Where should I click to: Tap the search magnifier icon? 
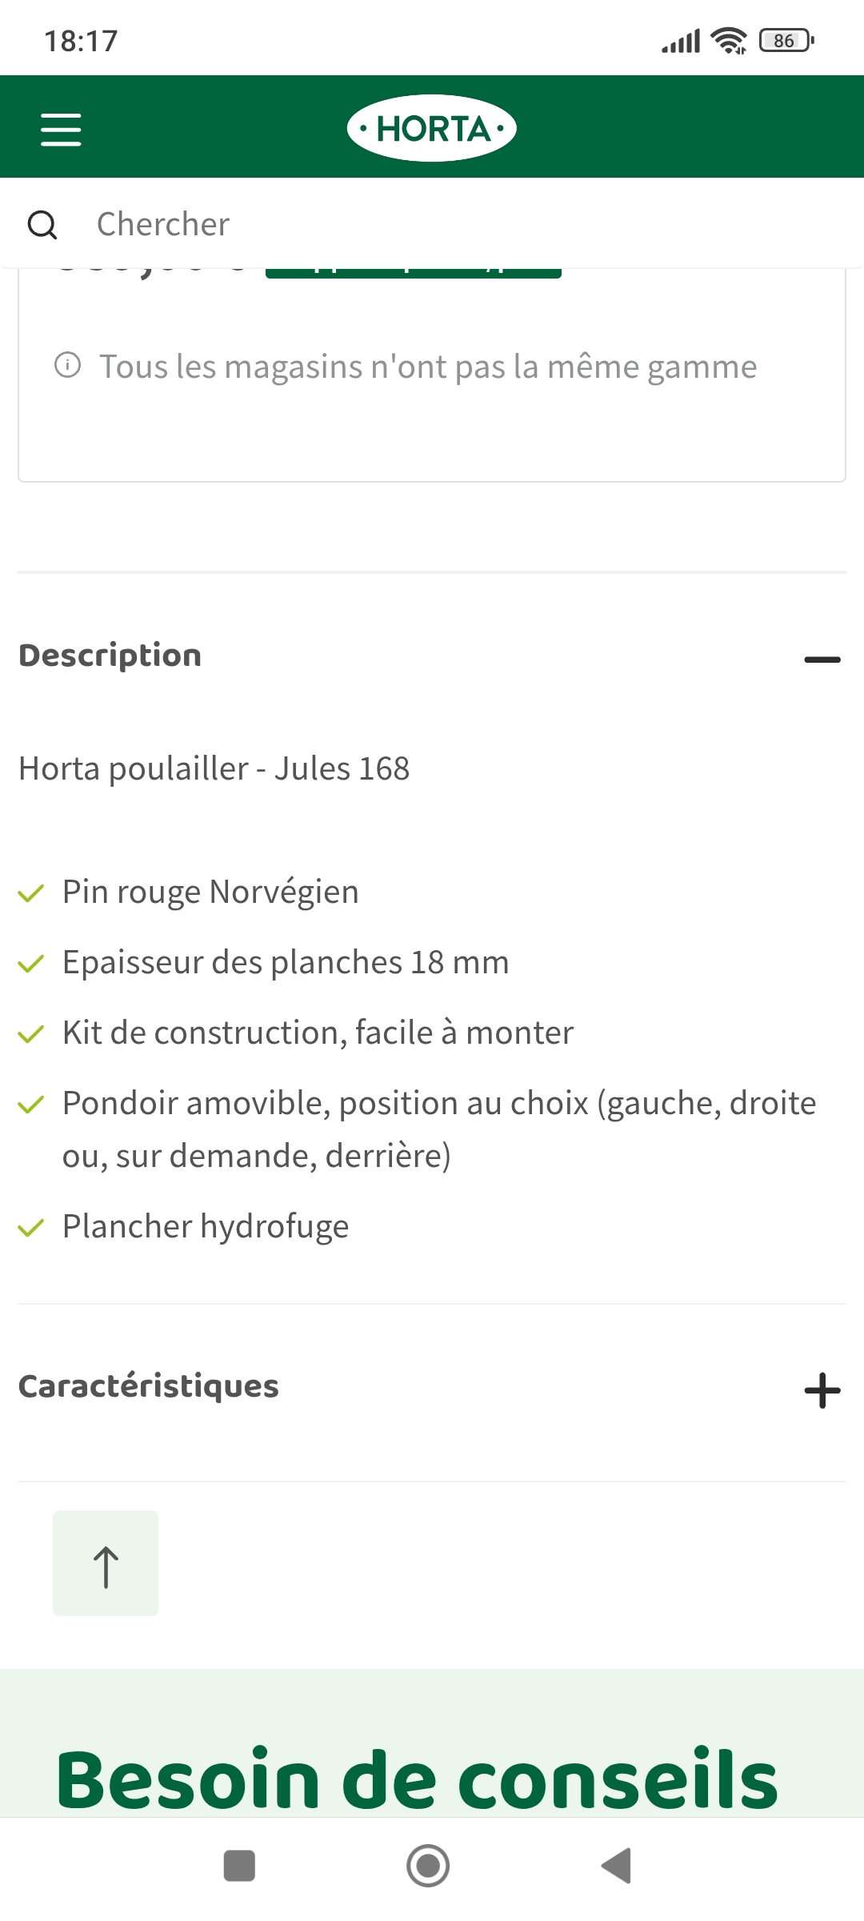point(42,225)
